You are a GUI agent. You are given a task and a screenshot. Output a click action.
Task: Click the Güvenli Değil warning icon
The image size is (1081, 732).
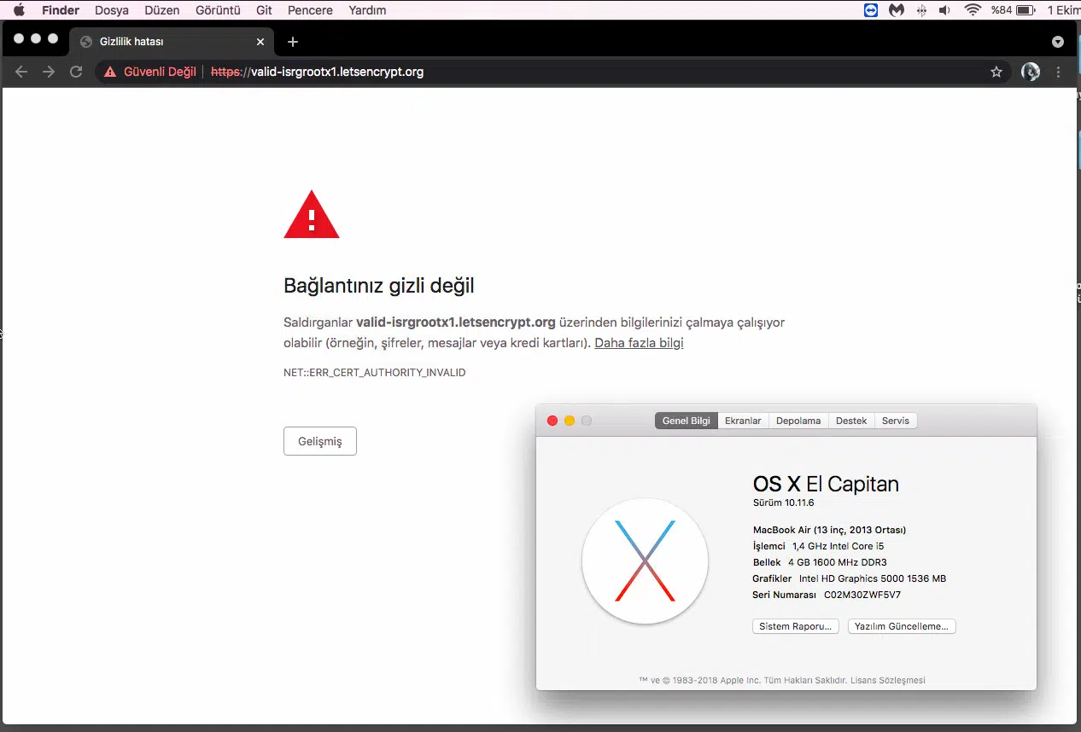point(110,72)
